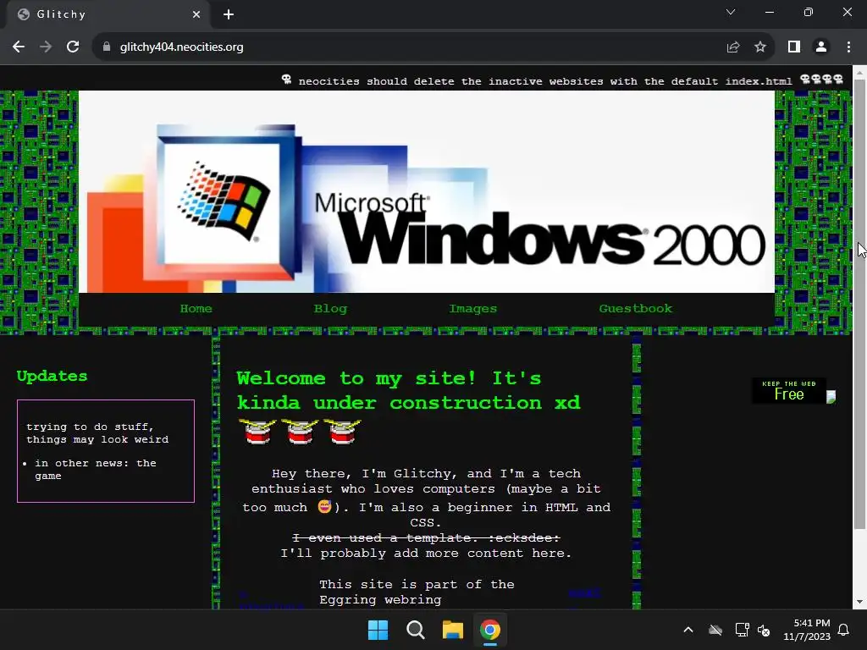867x650 pixels.
Task: Open File Explorer from taskbar
Action: click(x=452, y=630)
